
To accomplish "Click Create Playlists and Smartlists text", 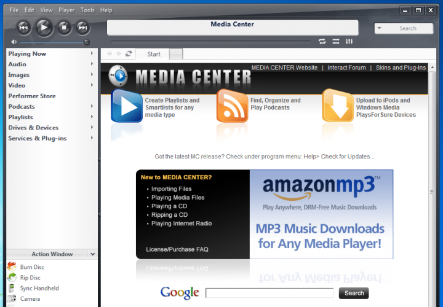I will point(172,107).
